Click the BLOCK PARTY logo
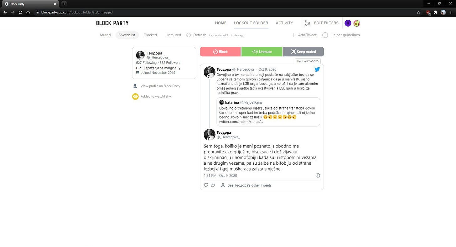Image resolution: width=456 pixels, height=247 pixels. click(x=112, y=23)
